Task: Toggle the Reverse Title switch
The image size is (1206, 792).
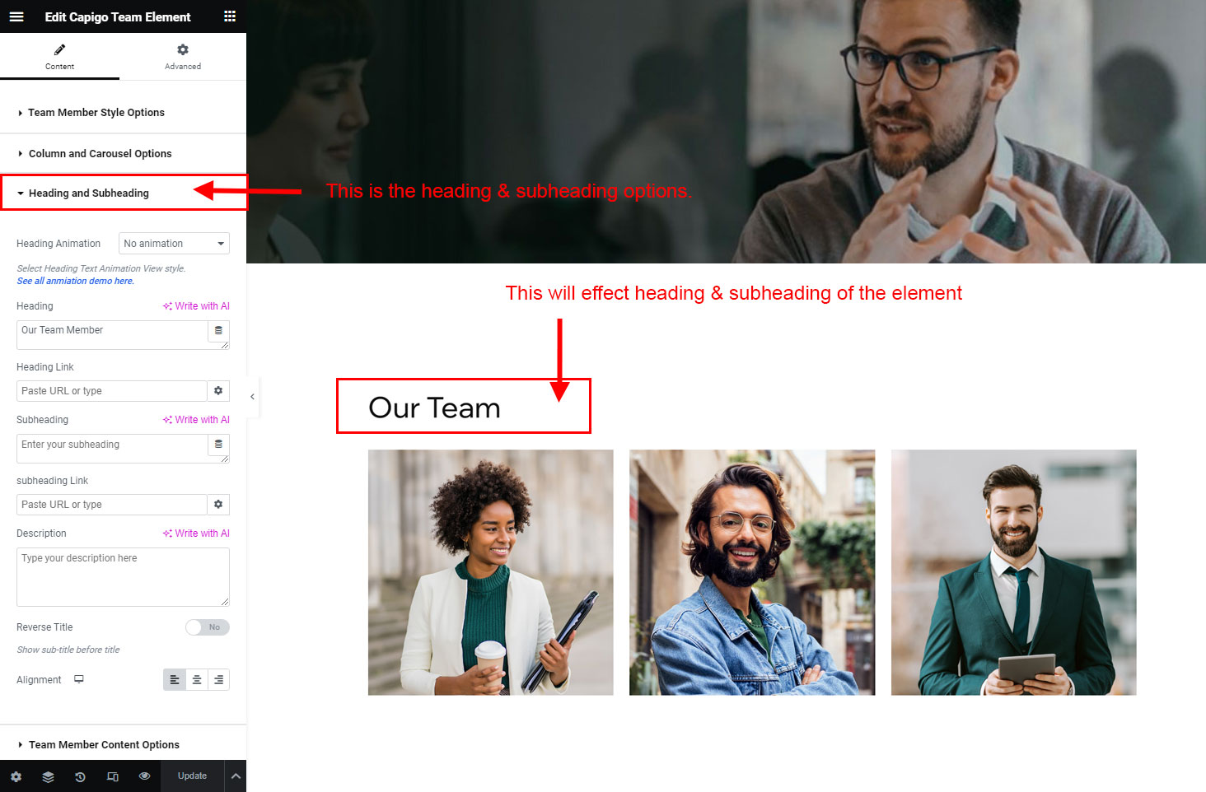Action: point(208,627)
